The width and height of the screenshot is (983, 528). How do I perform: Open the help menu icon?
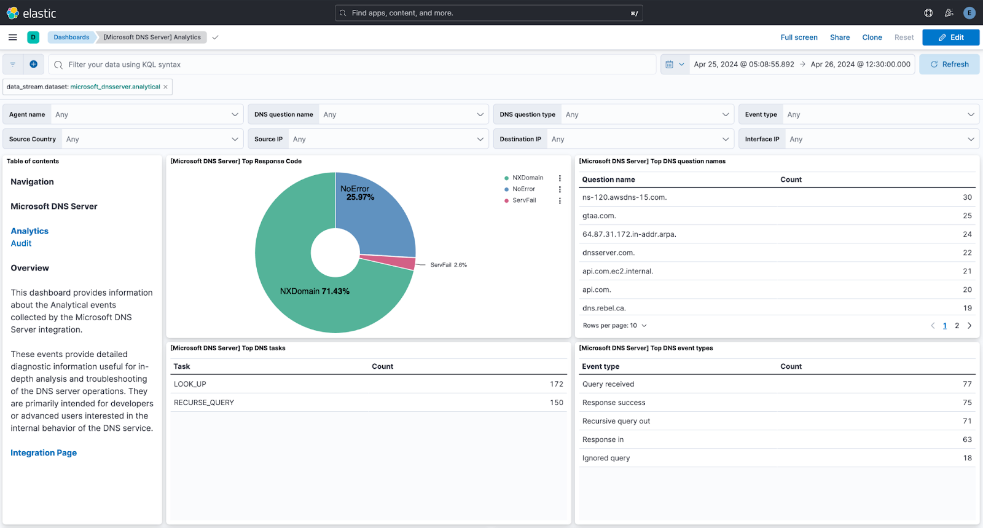tap(928, 13)
